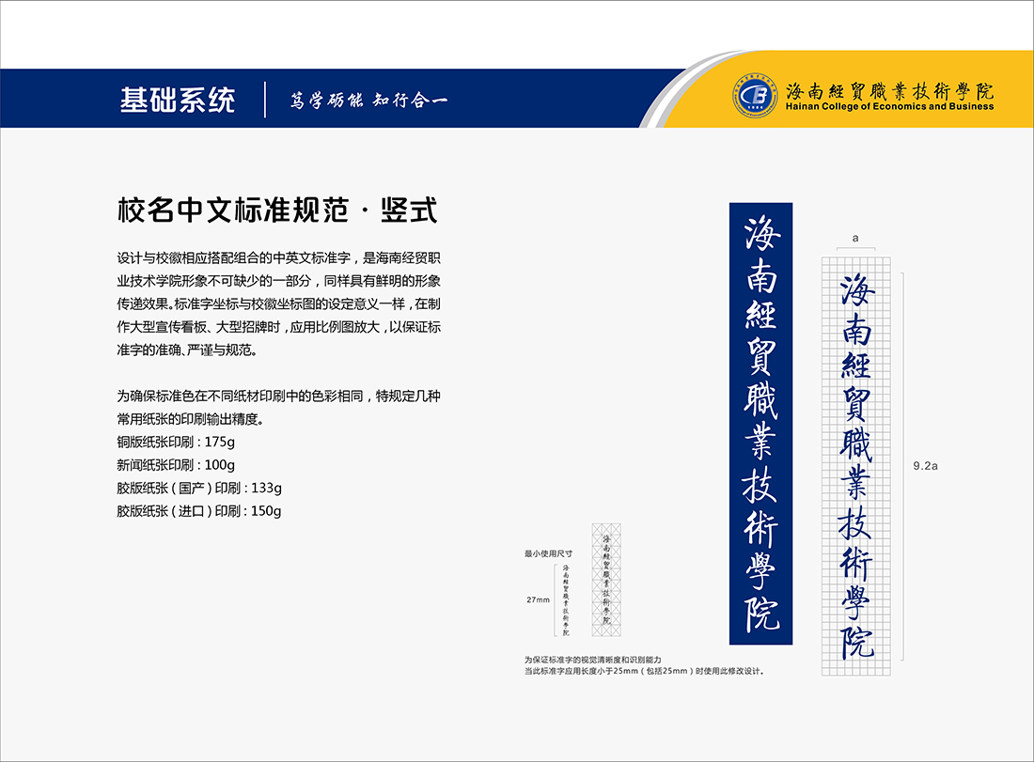Click the 胶版纸张（国产）印刷 : 133g line
This screenshot has height=762, width=1034.
pyautogui.click(x=199, y=489)
